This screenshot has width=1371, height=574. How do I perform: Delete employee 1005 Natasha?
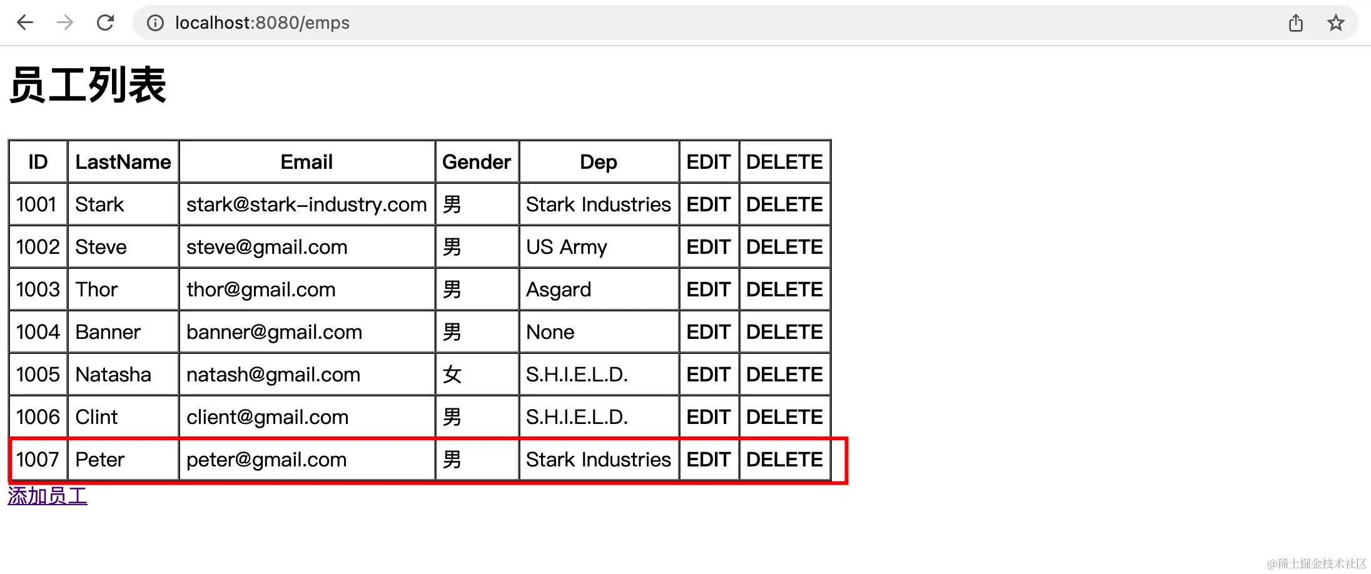pos(784,375)
